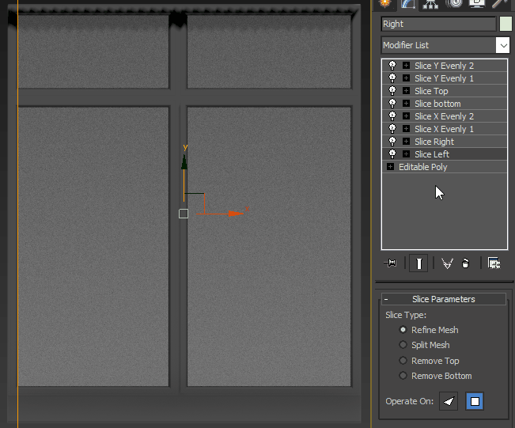Open Configure Modifier Sets icon
This screenshot has height=428, width=515.
(x=494, y=263)
